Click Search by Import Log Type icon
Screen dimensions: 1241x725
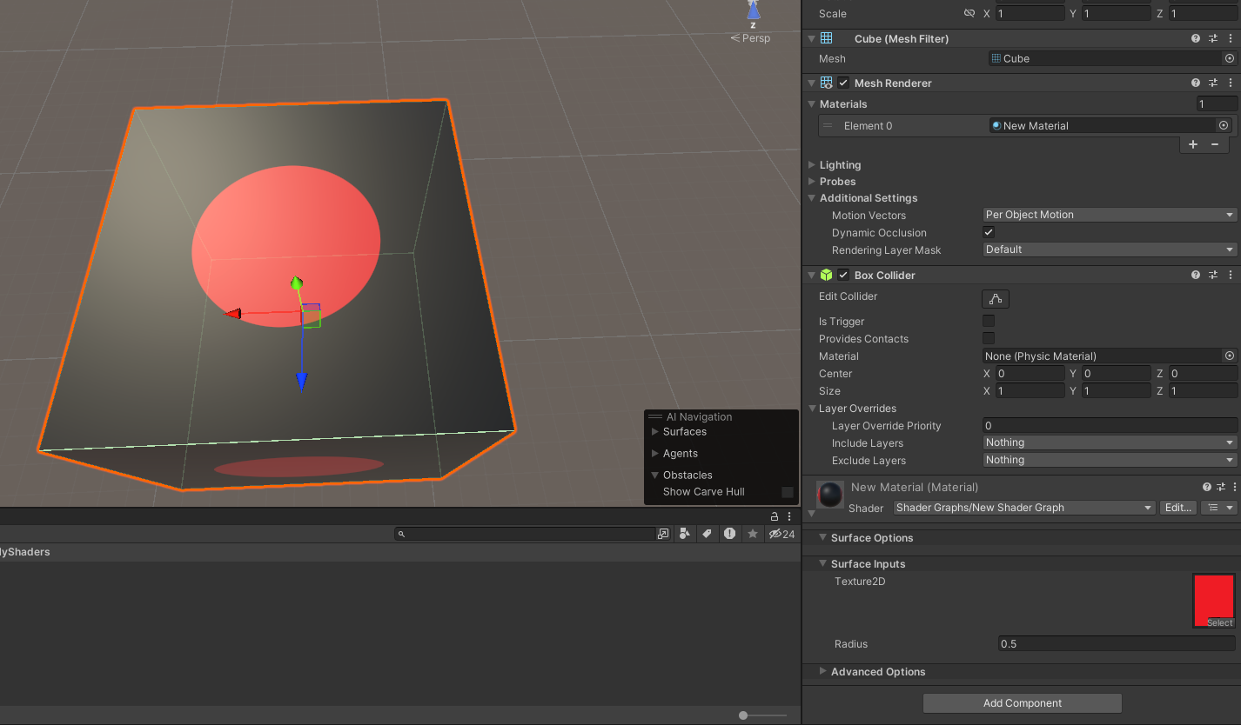click(729, 534)
